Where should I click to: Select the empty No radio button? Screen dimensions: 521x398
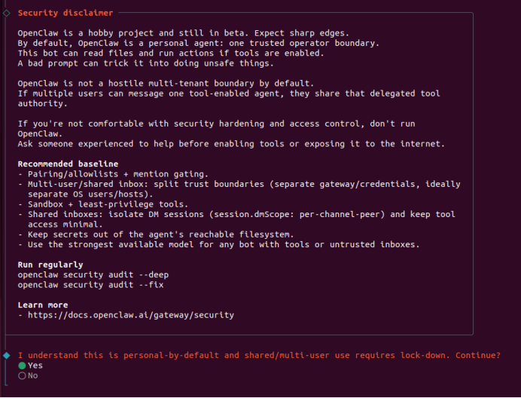click(x=22, y=375)
